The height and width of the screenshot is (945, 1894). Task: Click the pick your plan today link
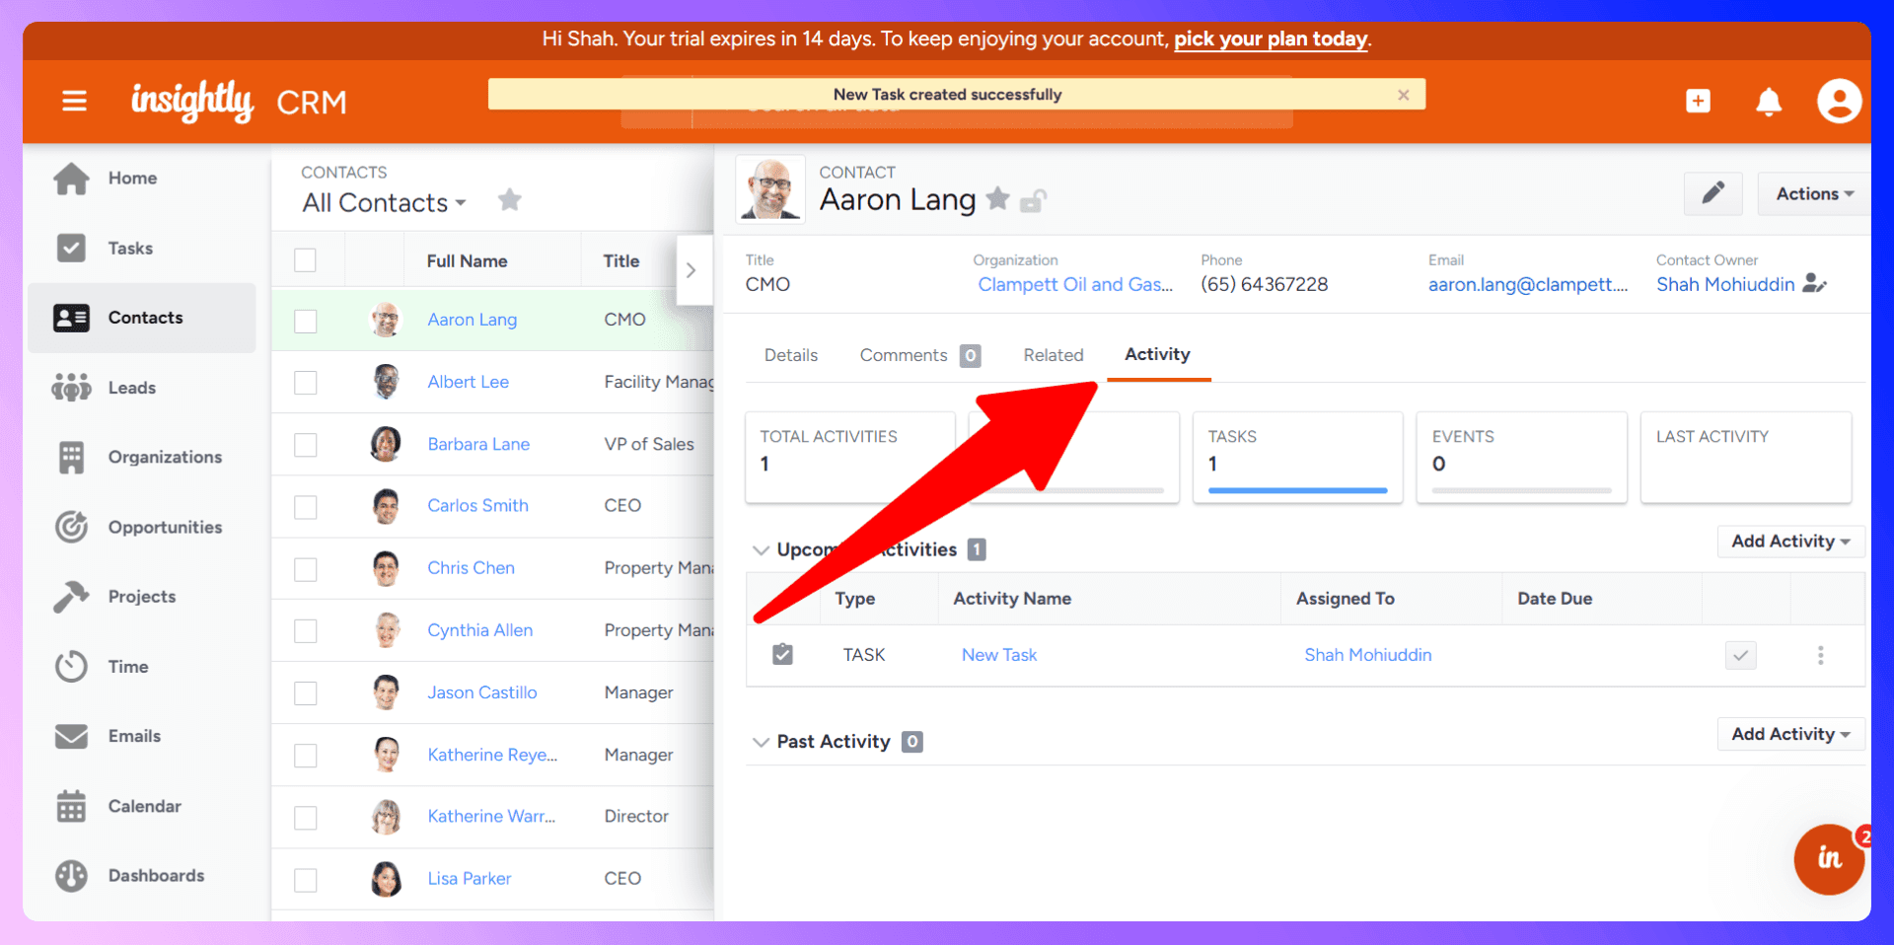pyautogui.click(x=1271, y=39)
